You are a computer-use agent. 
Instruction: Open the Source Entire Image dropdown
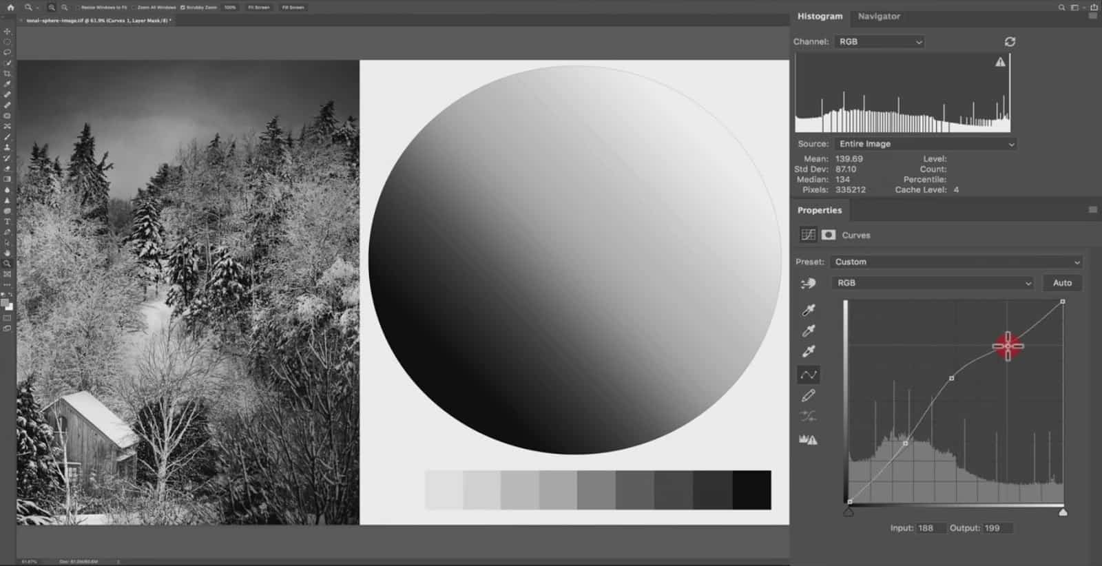tap(926, 144)
